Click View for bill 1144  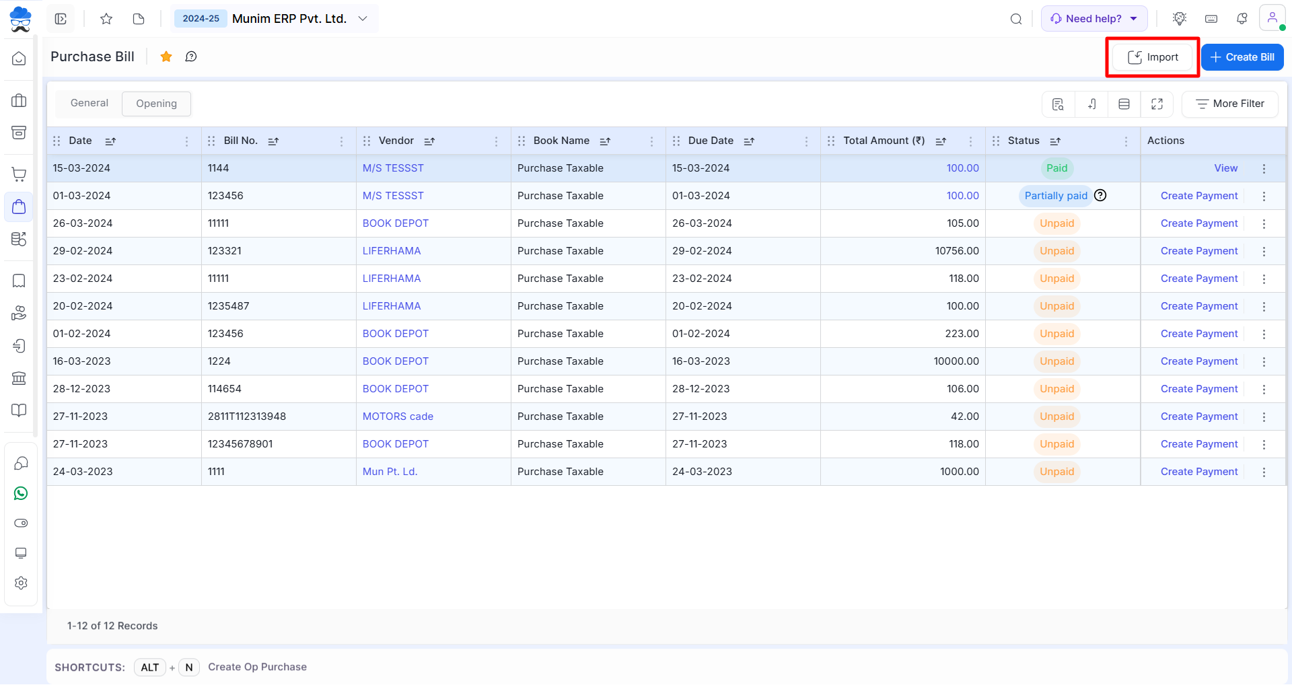tap(1225, 168)
